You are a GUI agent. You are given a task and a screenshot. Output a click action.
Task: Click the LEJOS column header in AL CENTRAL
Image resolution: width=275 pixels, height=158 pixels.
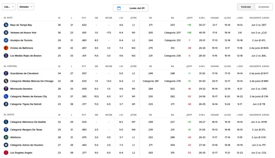tap(227, 66)
